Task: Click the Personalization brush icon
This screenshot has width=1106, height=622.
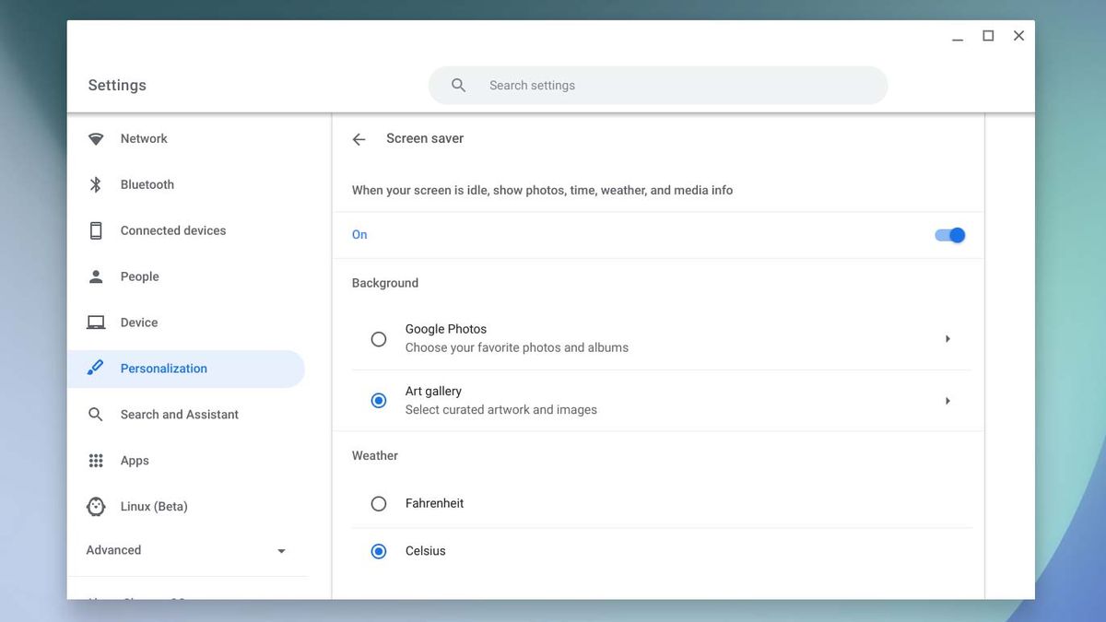Action: [x=96, y=368]
